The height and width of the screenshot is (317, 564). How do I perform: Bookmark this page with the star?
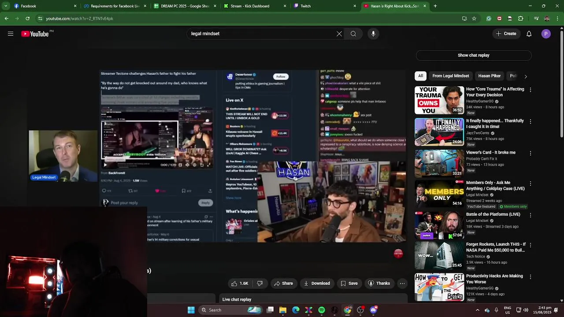474,18
